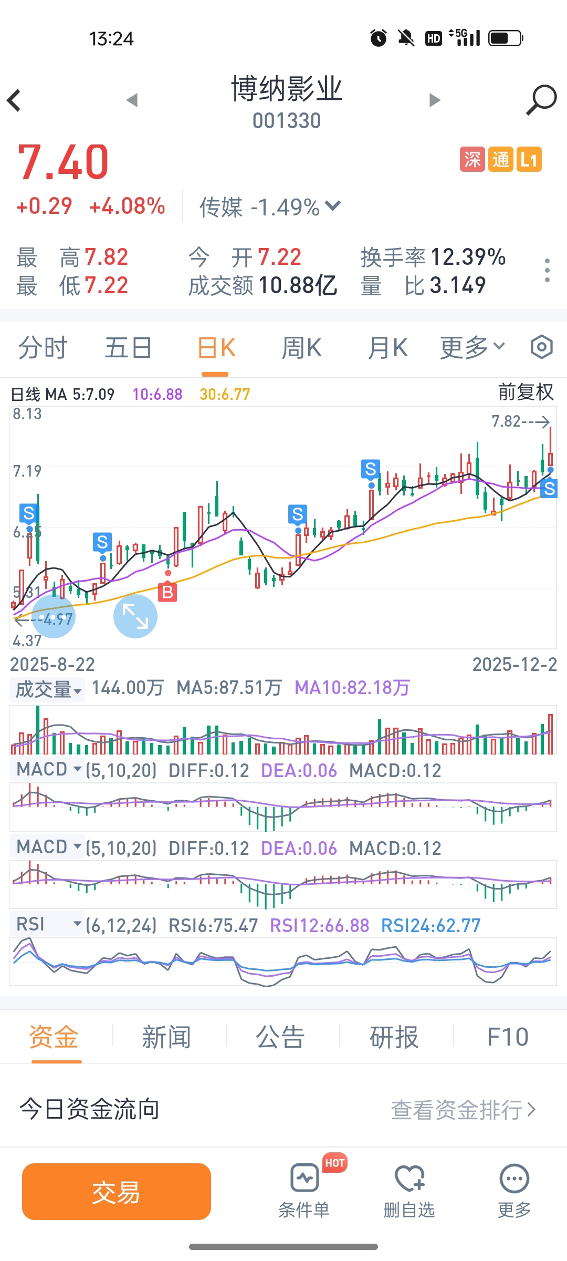The image size is (567, 1261).
Task: Open the 公告 tab
Action: [280, 1037]
